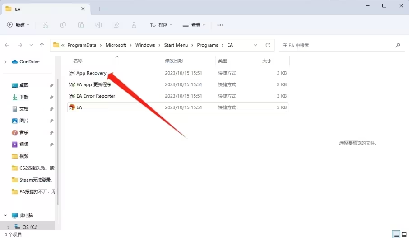Go back with the left arrow

pyautogui.click(x=7, y=45)
